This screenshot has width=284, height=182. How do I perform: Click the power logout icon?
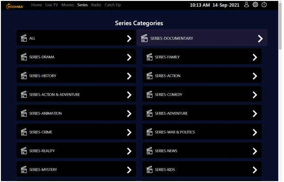(x=264, y=5)
